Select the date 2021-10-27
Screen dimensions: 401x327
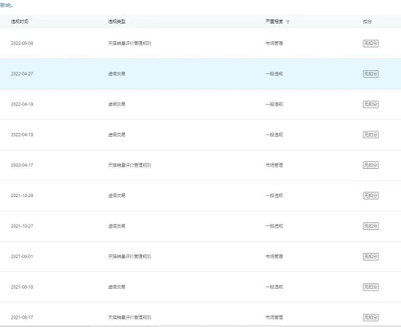[22, 226]
